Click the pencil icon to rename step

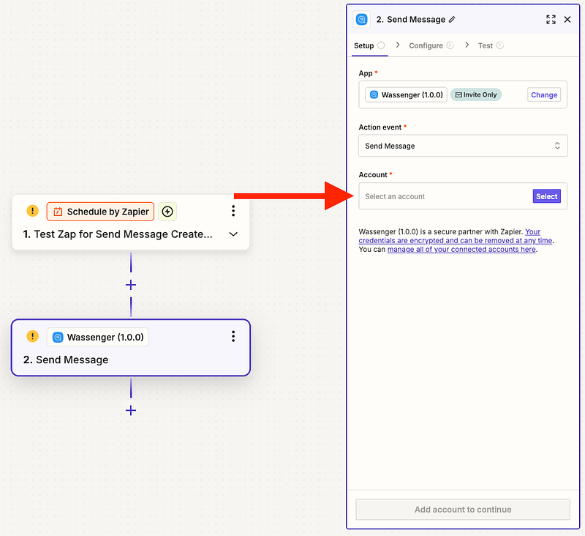pyautogui.click(x=452, y=20)
